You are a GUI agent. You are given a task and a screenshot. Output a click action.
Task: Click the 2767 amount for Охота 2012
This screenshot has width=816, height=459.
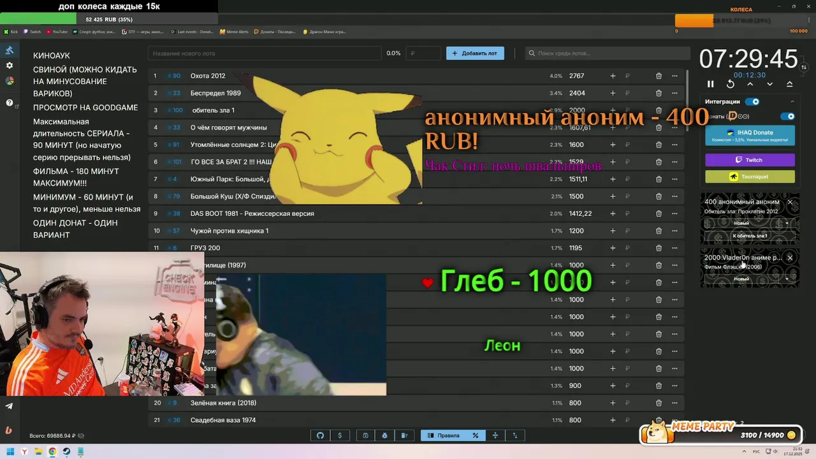[x=577, y=76]
